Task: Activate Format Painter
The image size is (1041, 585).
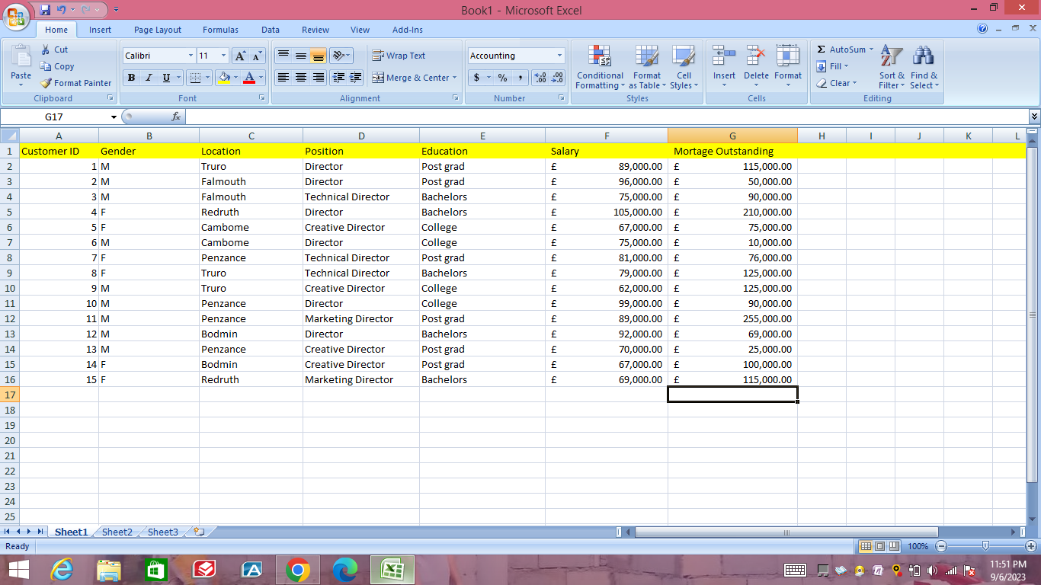Action: [x=75, y=83]
